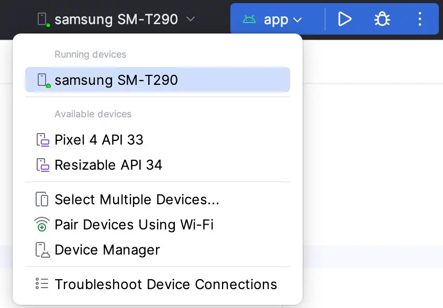The height and width of the screenshot is (308, 443).
Task: Choose Pixel 4 API 33 device
Action: click(158, 140)
